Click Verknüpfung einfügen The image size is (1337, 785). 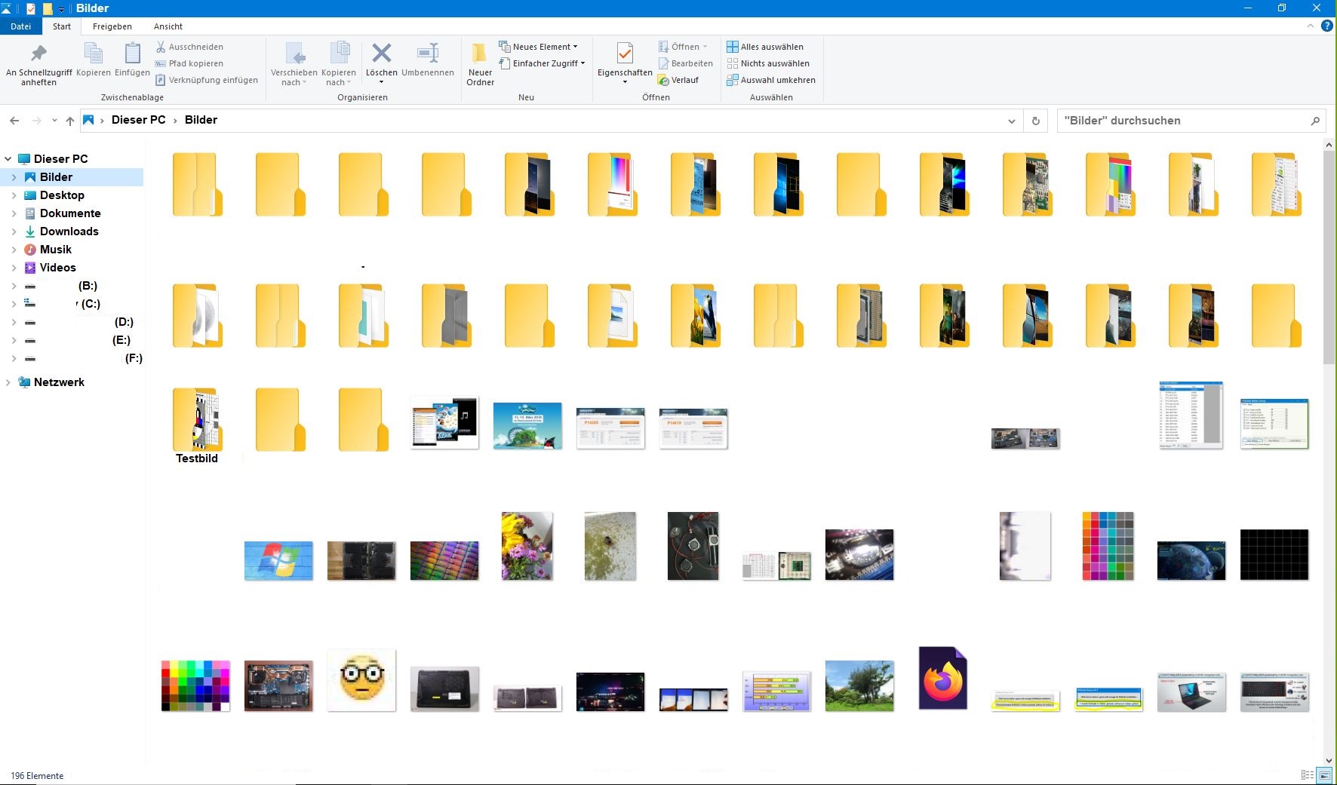[x=207, y=80]
